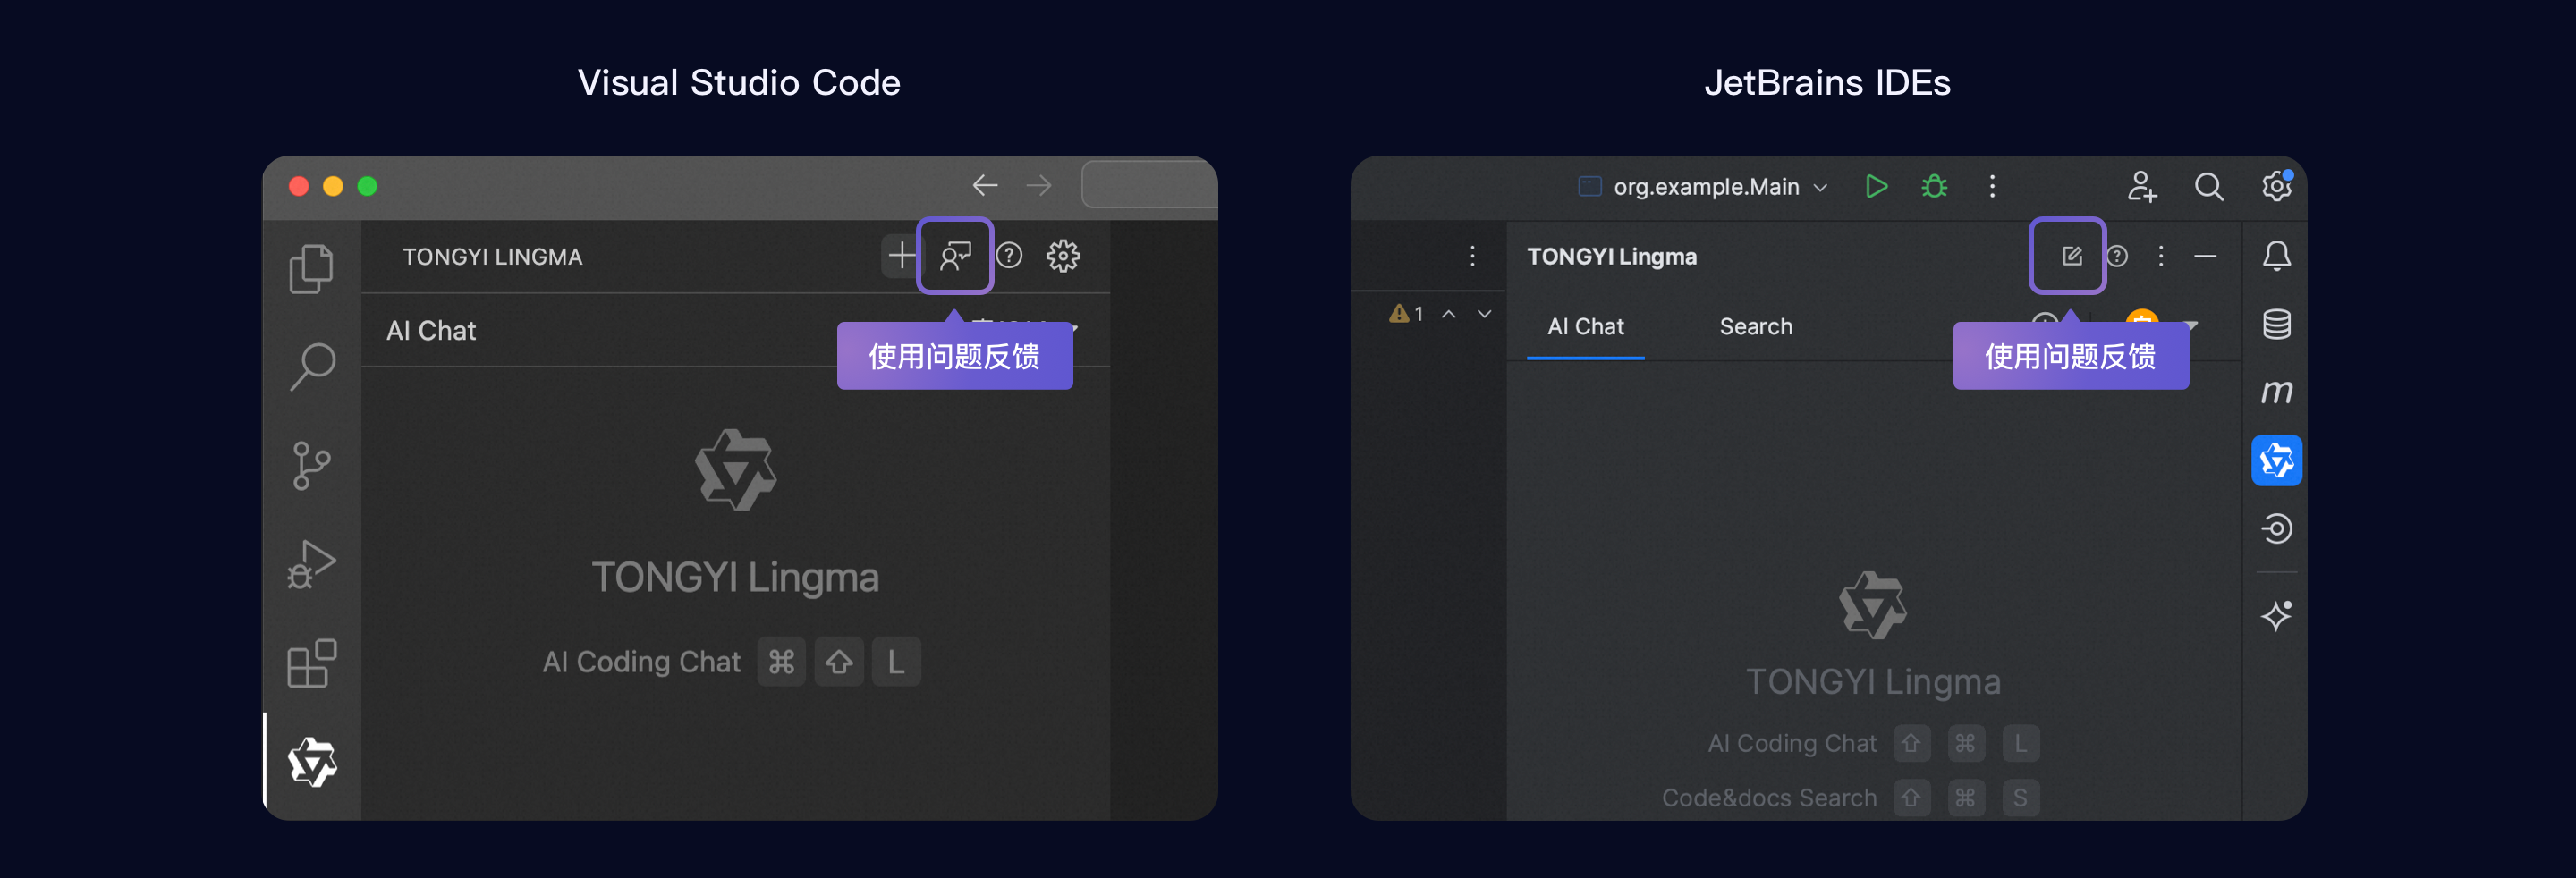Click the feedback edit icon in JetBrains Lingma panel

tap(2071, 256)
